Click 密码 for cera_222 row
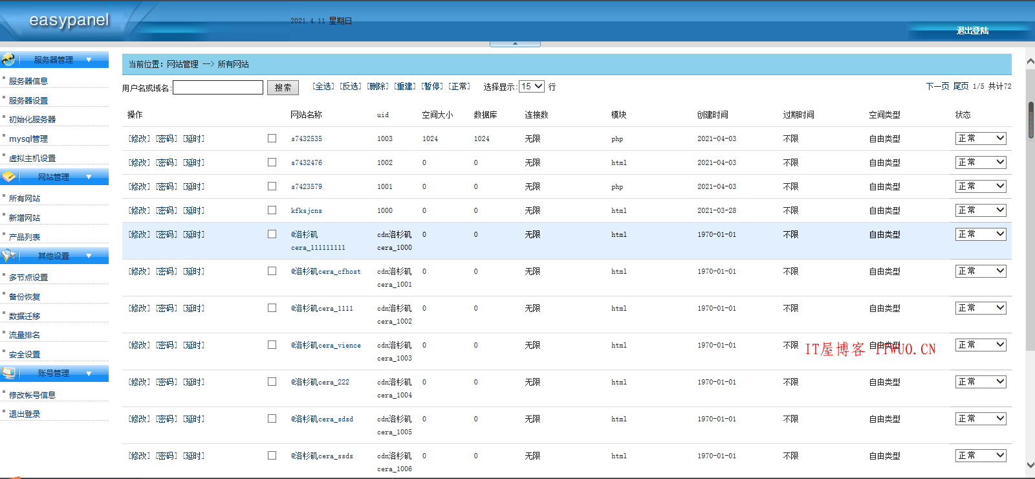 (166, 382)
